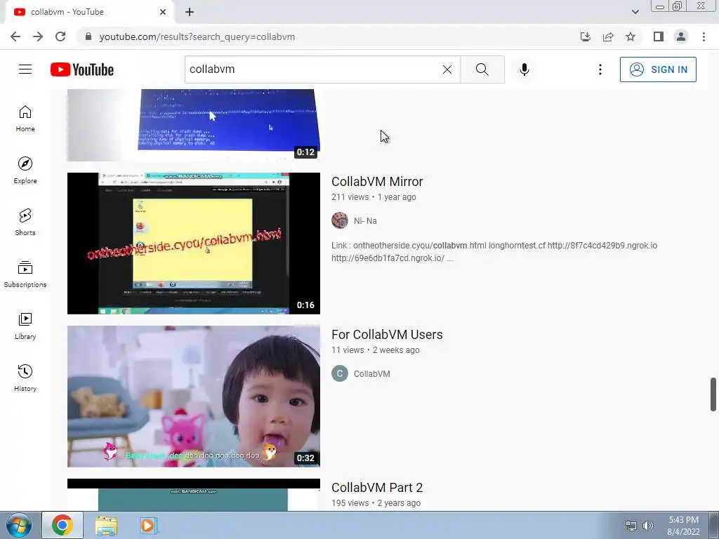The height and width of the screenshot is (539, 719).
Task: Open Windows Media Player from taskbar
Action: click(x=147, y=525)
